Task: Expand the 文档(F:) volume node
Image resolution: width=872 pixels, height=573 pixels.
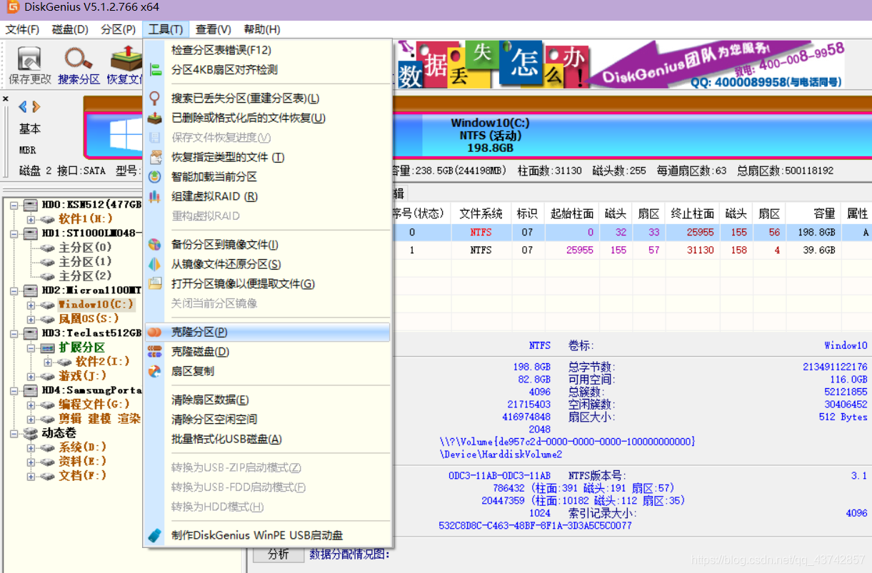Action: pyautogui.click(x=31, y=476)
